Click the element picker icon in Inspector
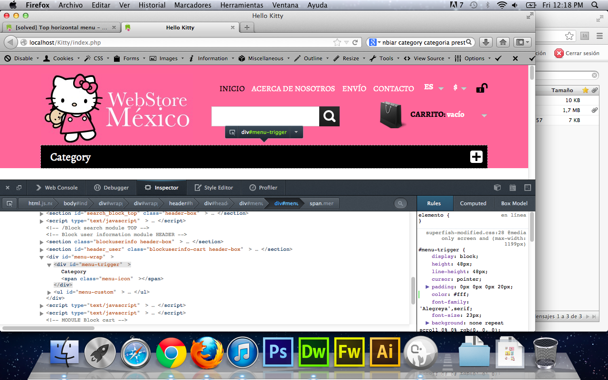The height and width of the screenshot is (380, 608). (x=9, y=203)
